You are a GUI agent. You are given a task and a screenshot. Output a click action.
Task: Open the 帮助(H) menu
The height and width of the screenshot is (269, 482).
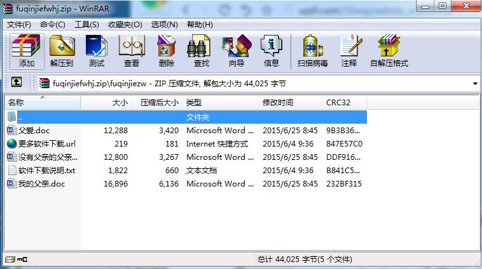pos(200,25)
